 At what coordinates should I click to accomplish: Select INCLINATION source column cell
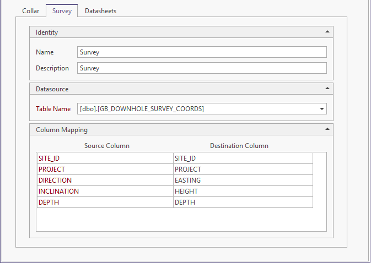(105, 191)
